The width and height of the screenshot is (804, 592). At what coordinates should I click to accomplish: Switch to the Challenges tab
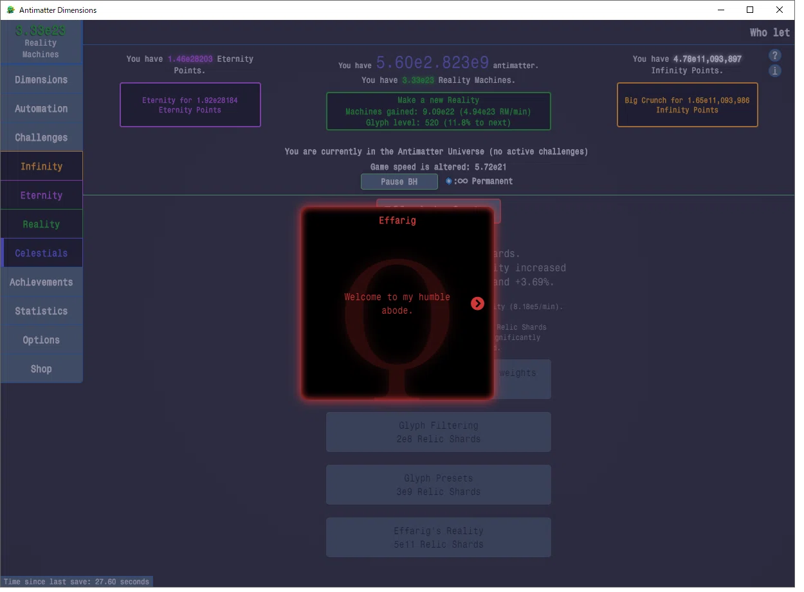41,138
